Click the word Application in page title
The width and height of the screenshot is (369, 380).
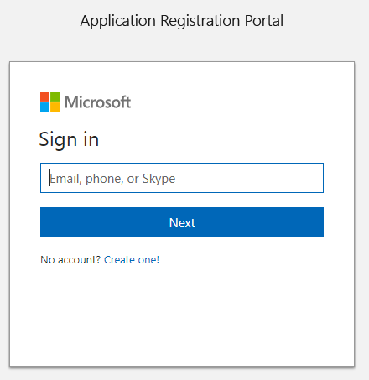click(x=118, y=21)
